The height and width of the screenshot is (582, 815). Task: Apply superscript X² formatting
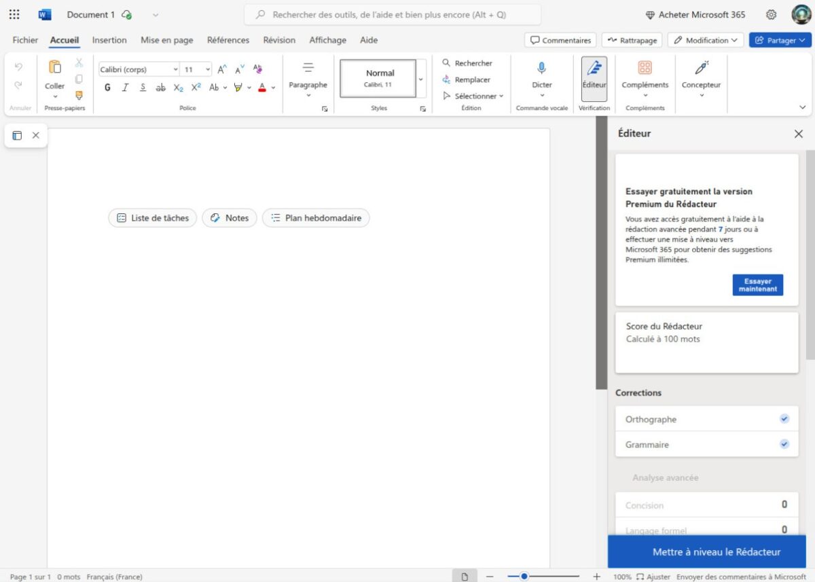tap(196, 88)
